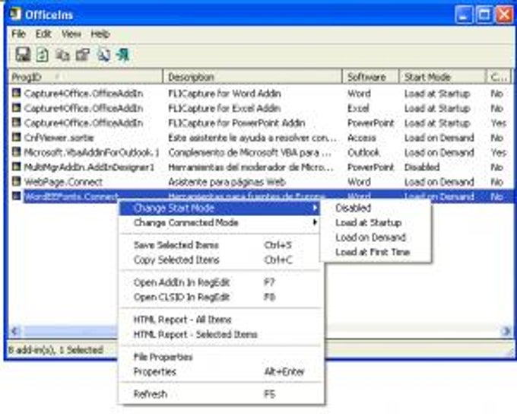Close the OfficeIns window
This screenshot has height=414, width=517.
pos(505,15)
